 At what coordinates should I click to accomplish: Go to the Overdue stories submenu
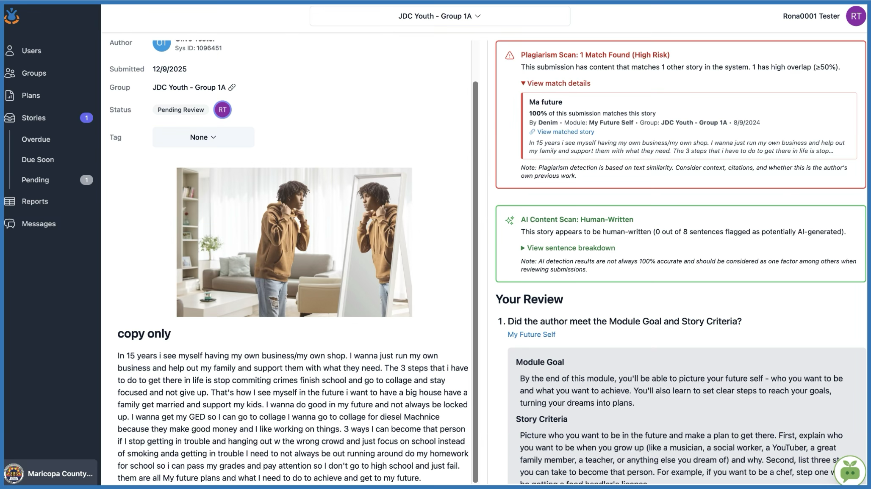pos(36,139)
